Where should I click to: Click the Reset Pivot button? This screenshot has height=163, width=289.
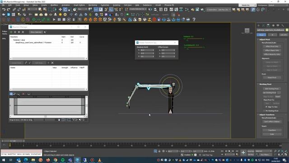272,77
